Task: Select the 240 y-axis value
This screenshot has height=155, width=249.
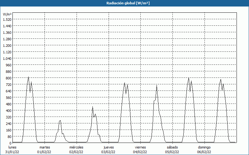Action: [9, 123]
